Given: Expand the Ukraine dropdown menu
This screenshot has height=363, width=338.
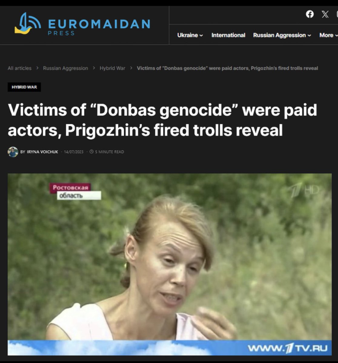Looking at the screenshot, I should pyautogui.click(x=190, y=35).
